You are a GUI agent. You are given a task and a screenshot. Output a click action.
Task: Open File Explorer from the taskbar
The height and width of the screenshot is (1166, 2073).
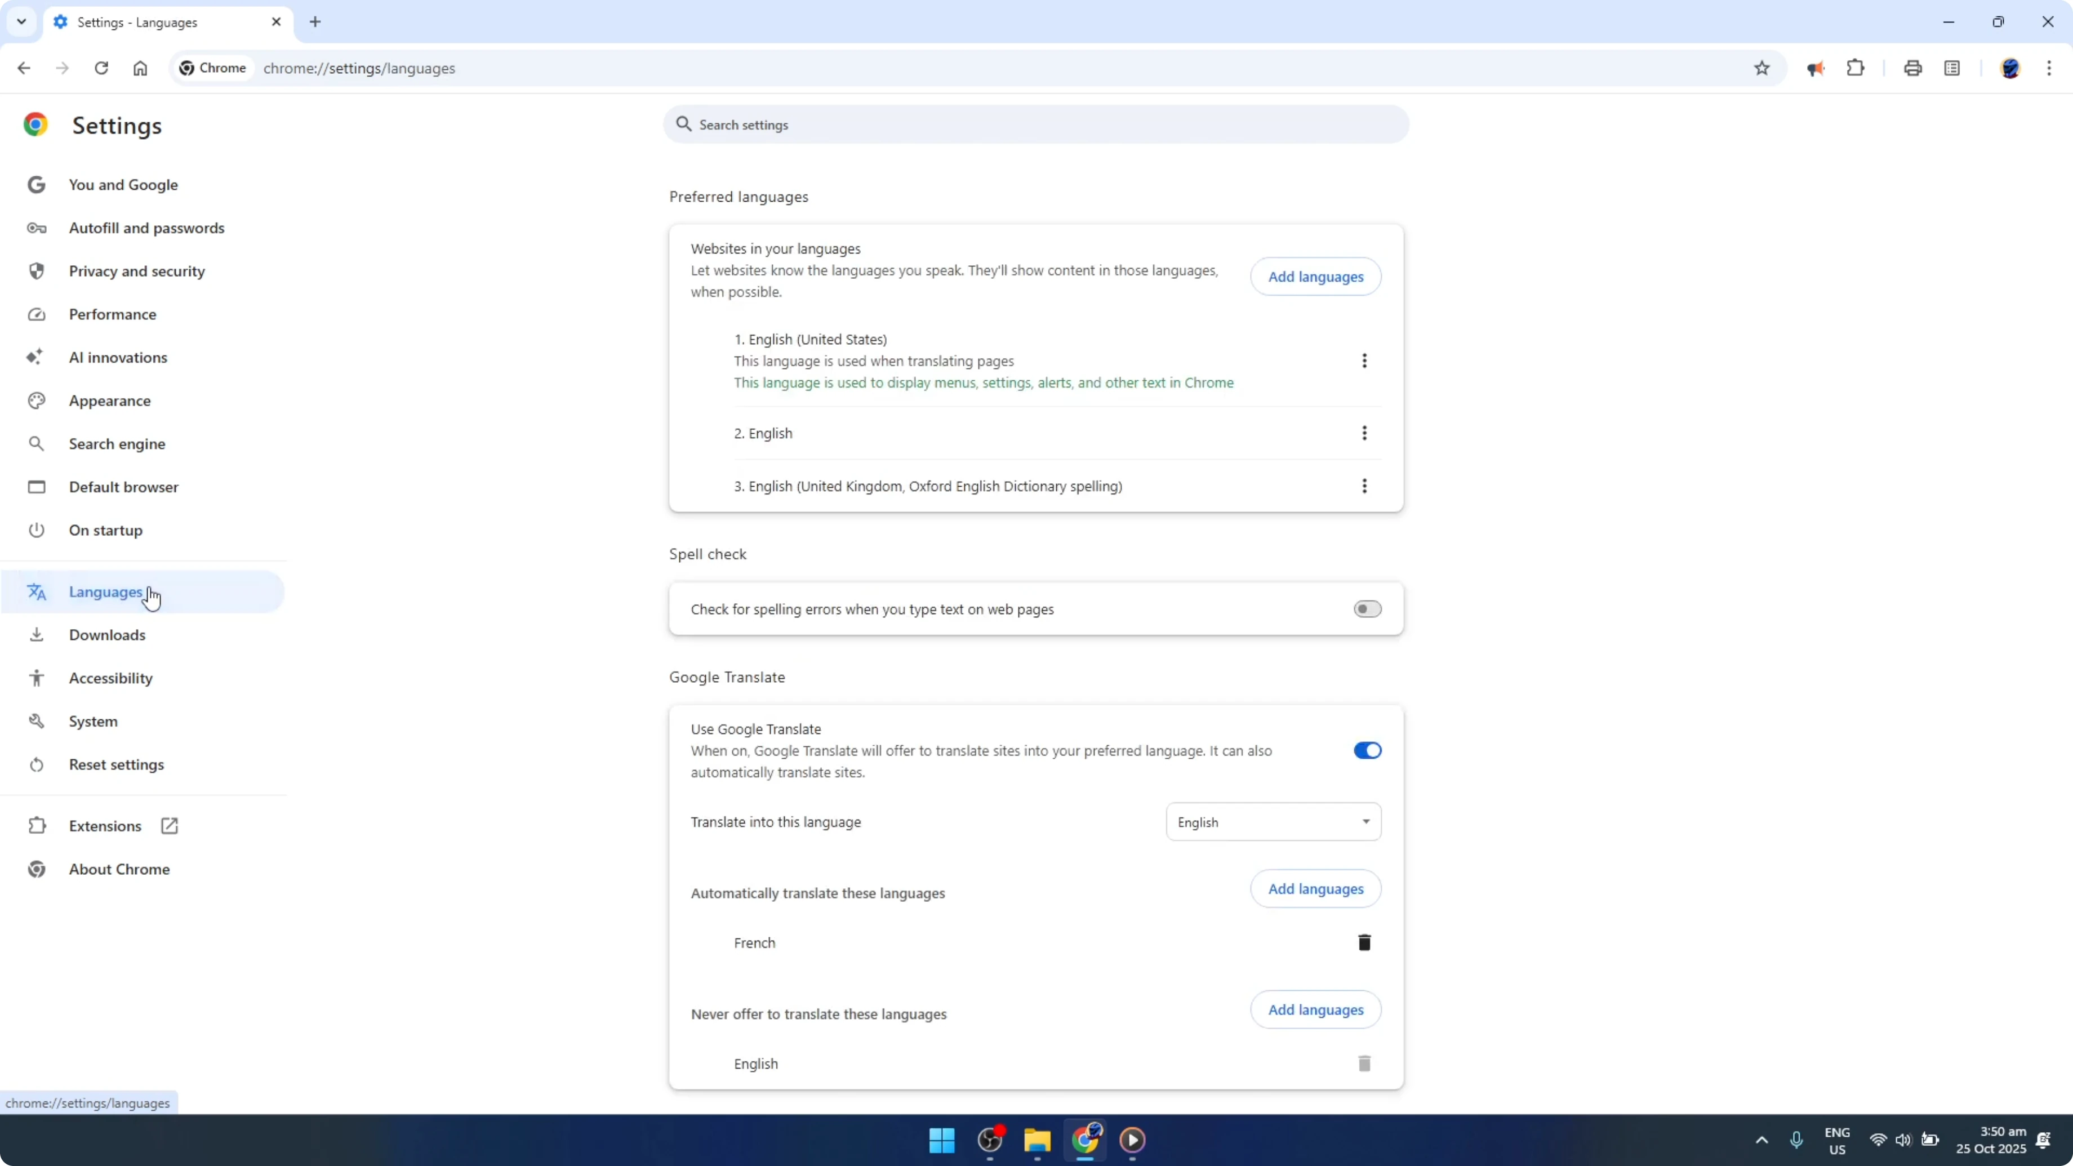(x=1036, y=1140)
